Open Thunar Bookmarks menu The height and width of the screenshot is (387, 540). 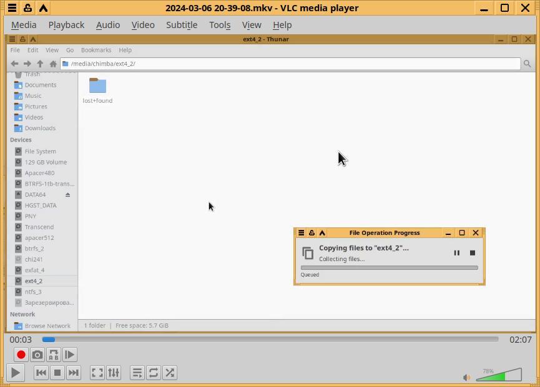coord(96,50)
